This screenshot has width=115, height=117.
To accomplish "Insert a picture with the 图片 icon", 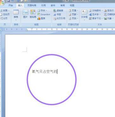I will tap(25, 14).
